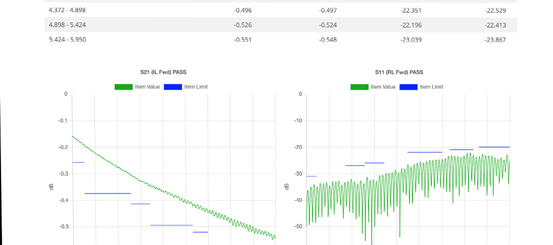
Task: Toggle blue Item Limit swatch in S21 legend
Action: [x=173, y=87]
